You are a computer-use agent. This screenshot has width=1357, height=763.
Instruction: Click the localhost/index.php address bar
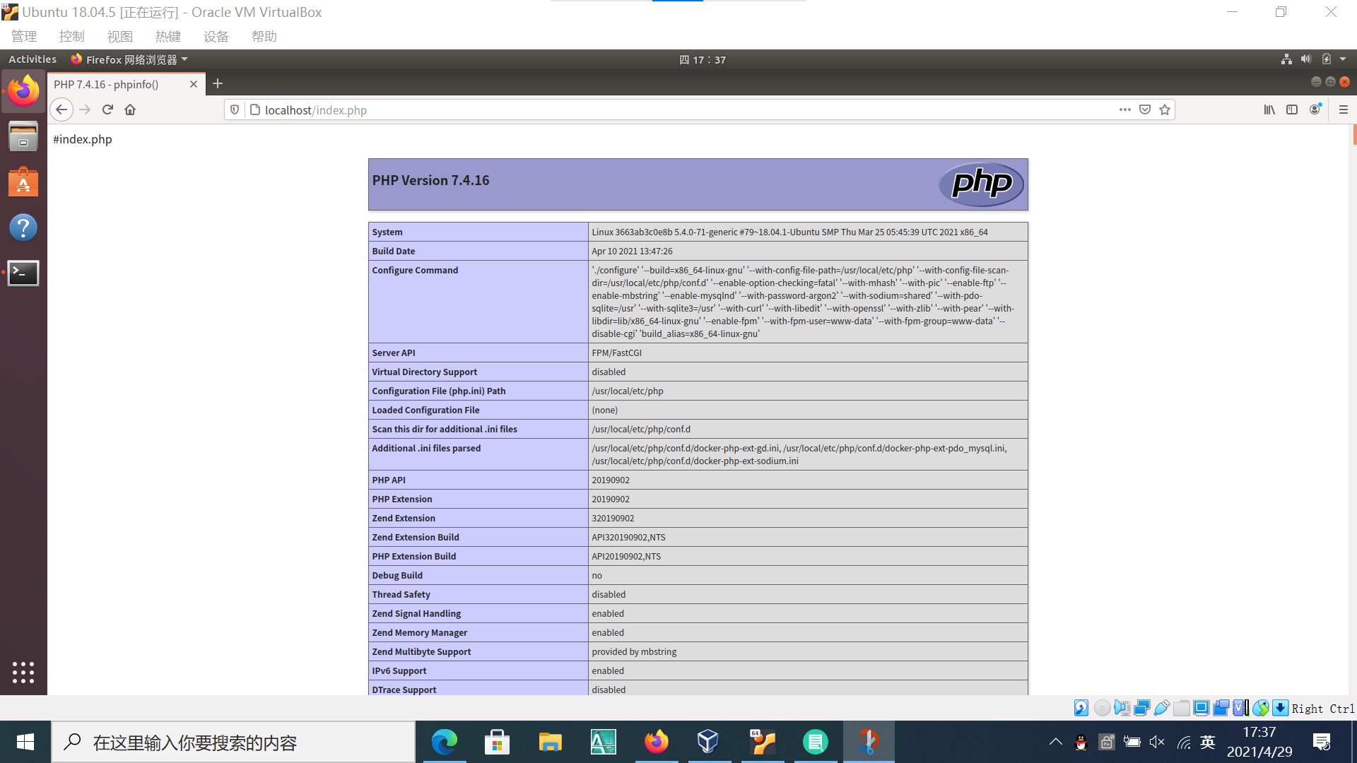coord(636,110)
